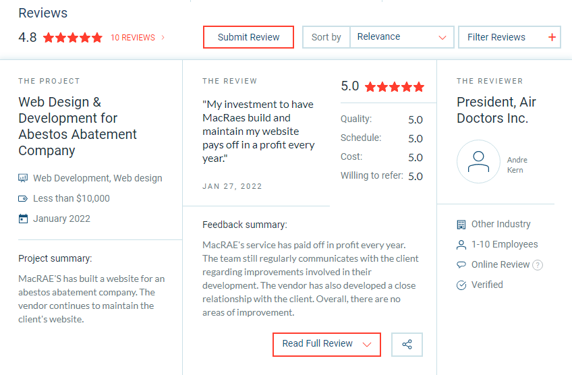
Task: Click the 'Verified' label
Action: [487, 285]
